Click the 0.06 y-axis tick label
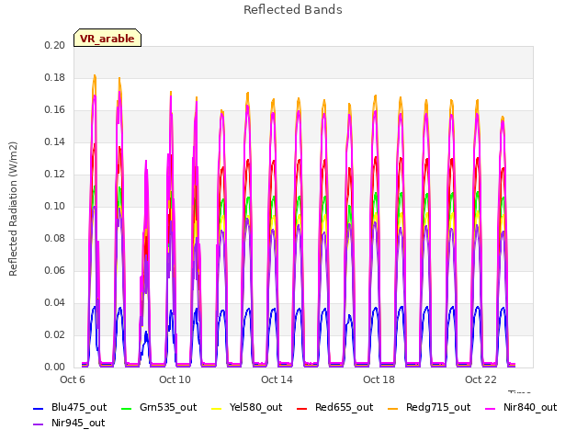 55,270
